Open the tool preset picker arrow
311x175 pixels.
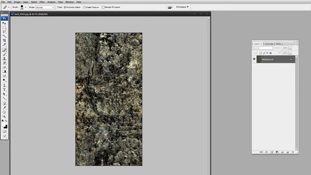pyautogui.click(x=9, y=7)
